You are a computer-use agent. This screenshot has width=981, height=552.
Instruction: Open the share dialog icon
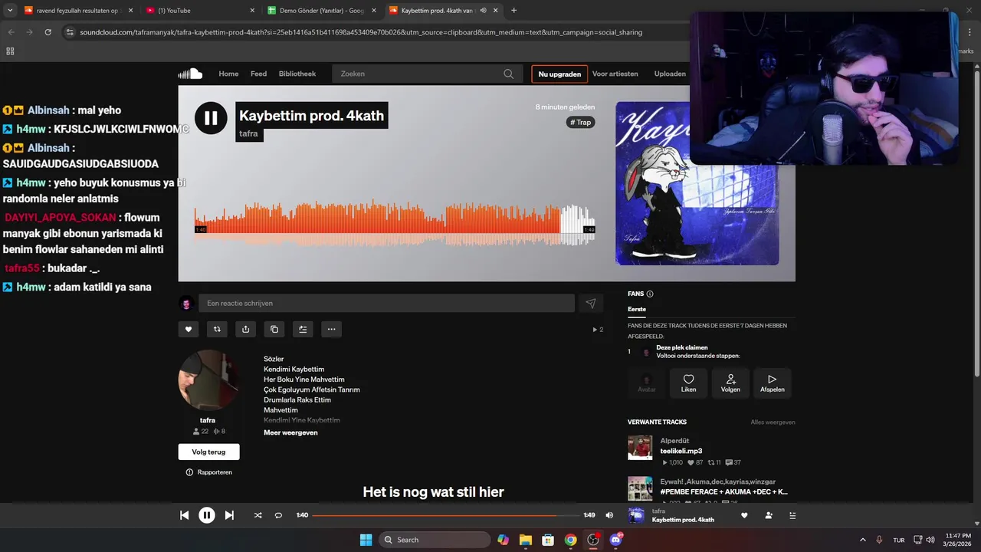click(x=245, y=329)
